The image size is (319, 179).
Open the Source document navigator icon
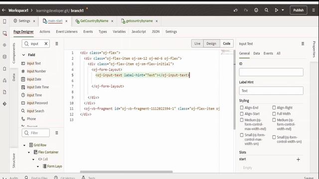pyautogui.click(x=4, y=92)
